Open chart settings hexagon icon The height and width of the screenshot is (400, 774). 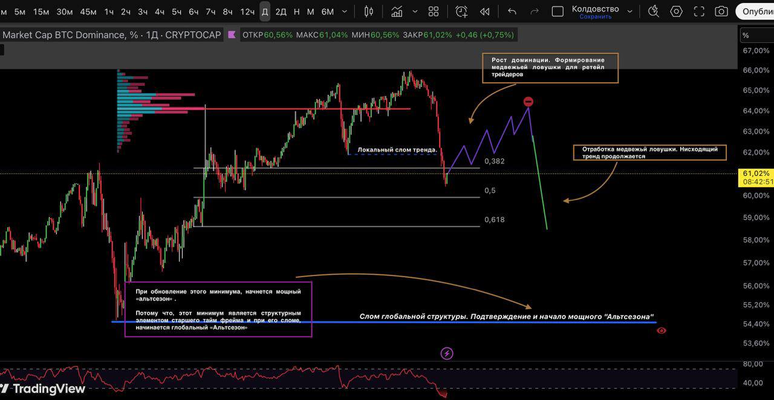click(x=676, y=11)
